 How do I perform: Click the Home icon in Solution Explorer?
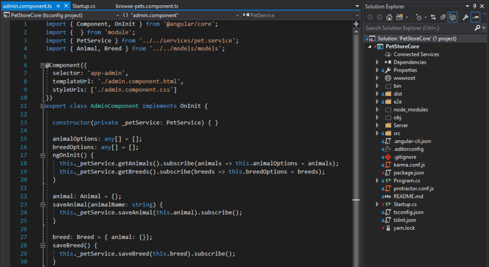pyautogui.click(x=389, y=17)
